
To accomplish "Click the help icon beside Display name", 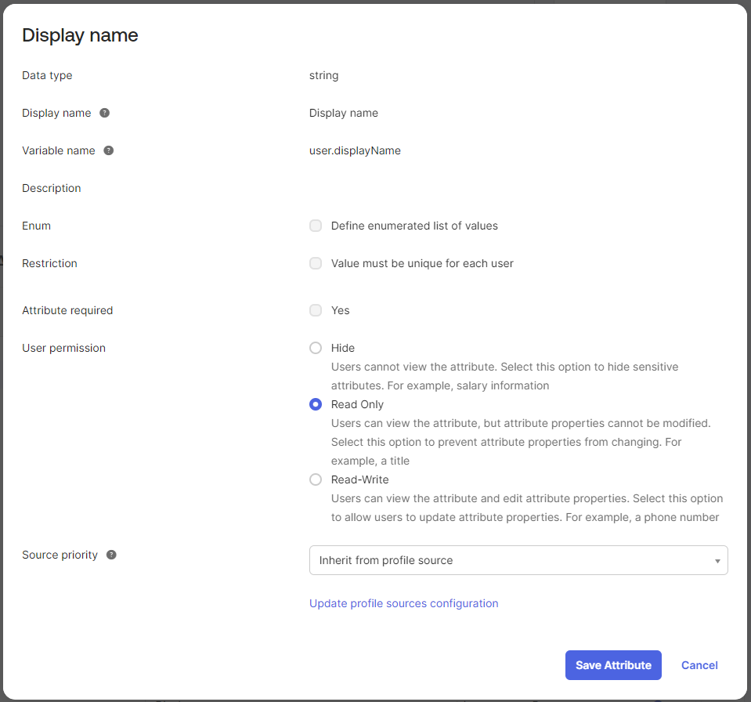I will click(x=104, y=113).
